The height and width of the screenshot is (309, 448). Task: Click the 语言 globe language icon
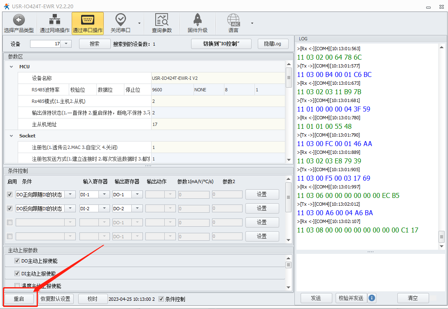[x=233, y=20]
